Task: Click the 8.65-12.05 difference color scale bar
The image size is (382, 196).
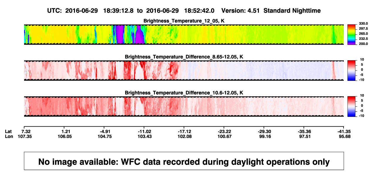Action: click(351, 70)
